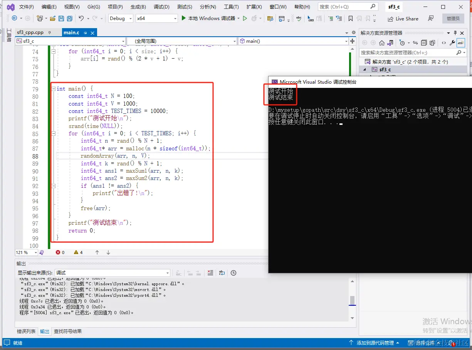Click the Live Share button
Viewport: 472px width, 350px height.
point(403,19)
